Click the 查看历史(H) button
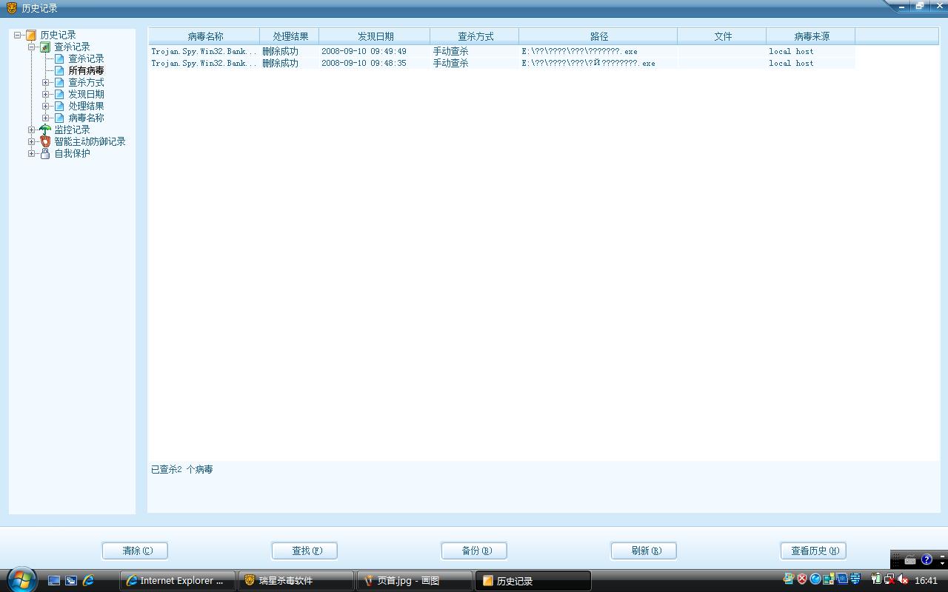The image size is (948, 592). [813, 551]
